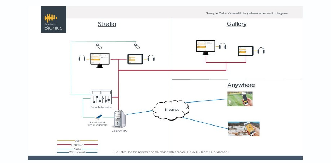
Task: Click the Wifi/Internet legend entry
Action: [77, 152]
